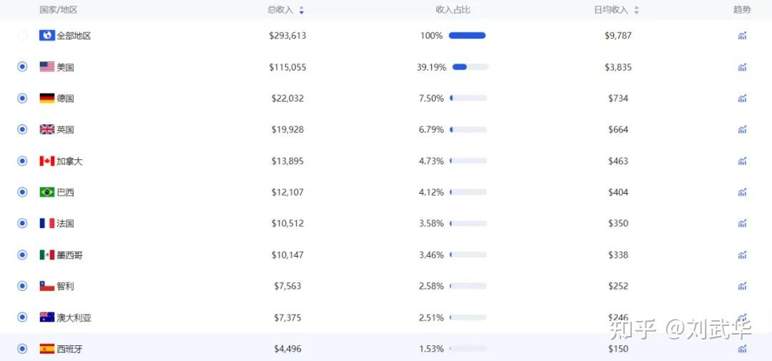The image size is (772, 361).
Task: View the 法国 trend chart icon
Action: (x=742, y=224)
